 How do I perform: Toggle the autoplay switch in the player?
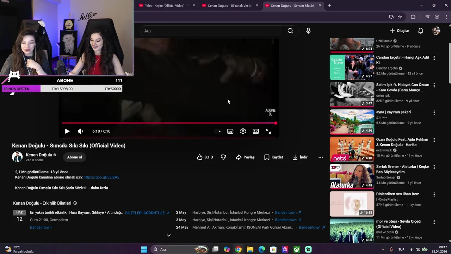[x=218, y=131]
